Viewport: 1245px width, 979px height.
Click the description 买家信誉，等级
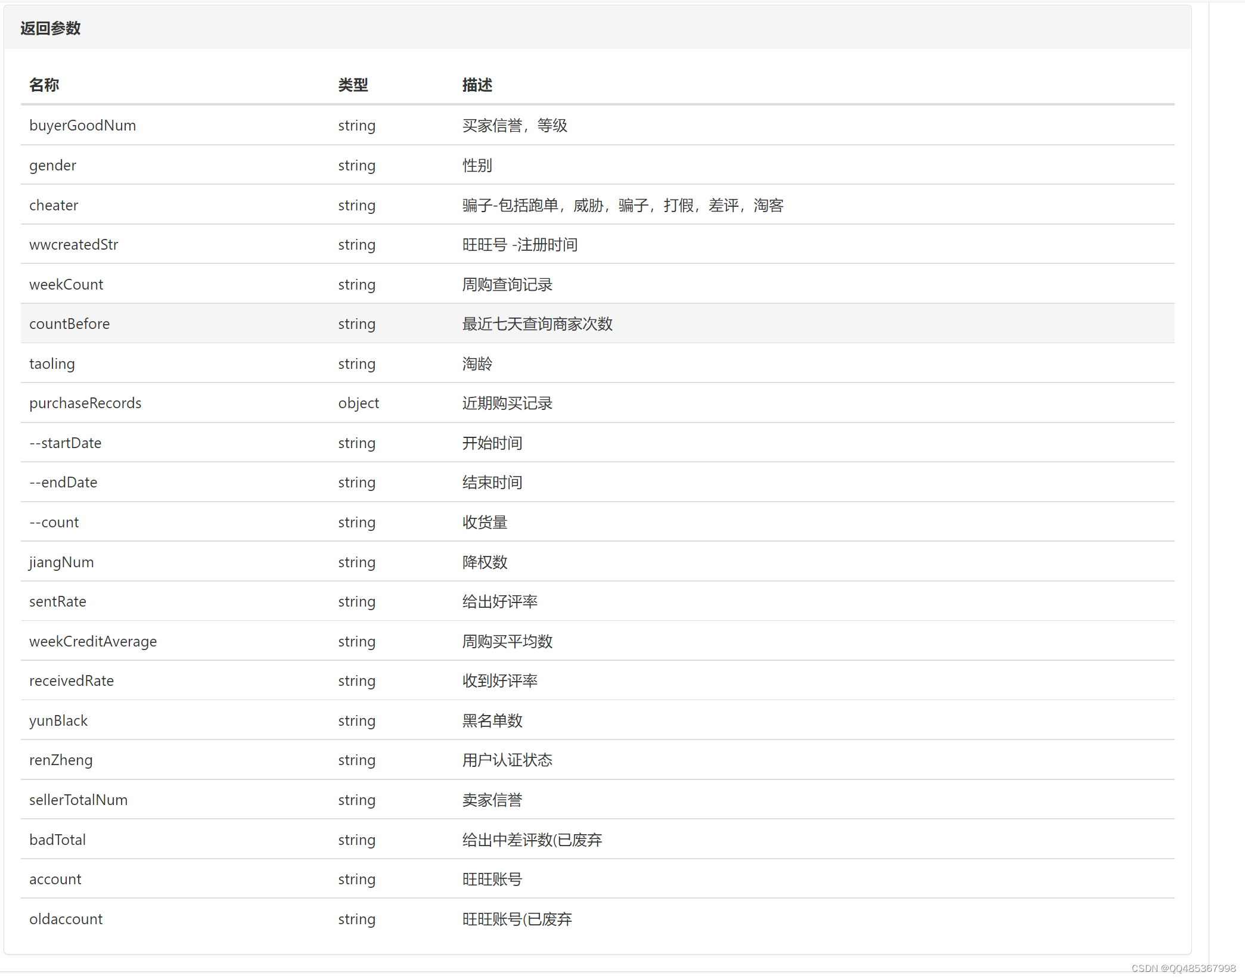[x=515, y=125]
